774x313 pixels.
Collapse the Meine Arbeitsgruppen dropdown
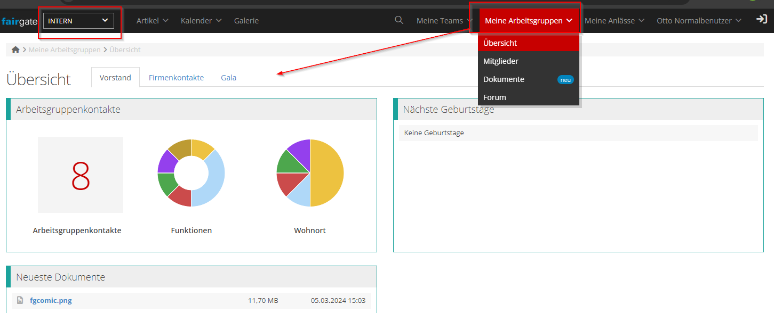pyautogui.click(x=529, y=21)
